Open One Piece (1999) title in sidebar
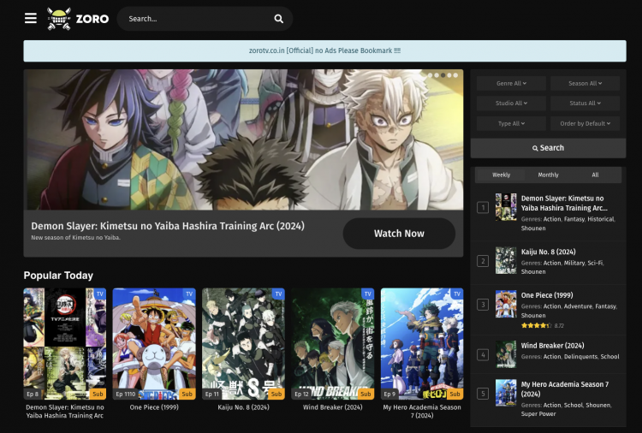 (547, 295)
